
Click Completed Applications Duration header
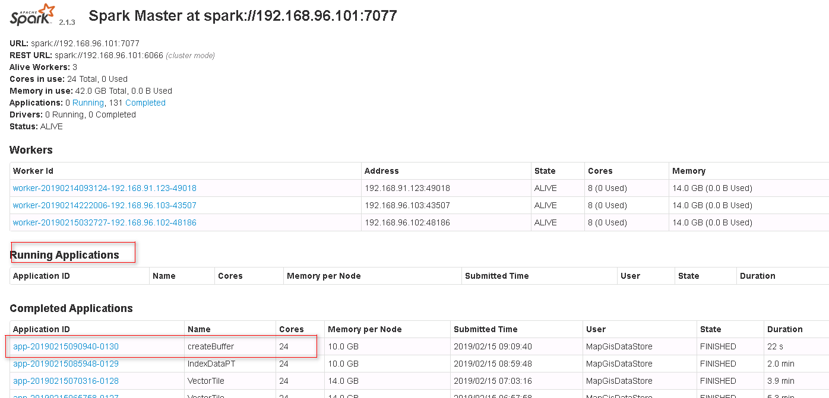(x=785, y=329)
